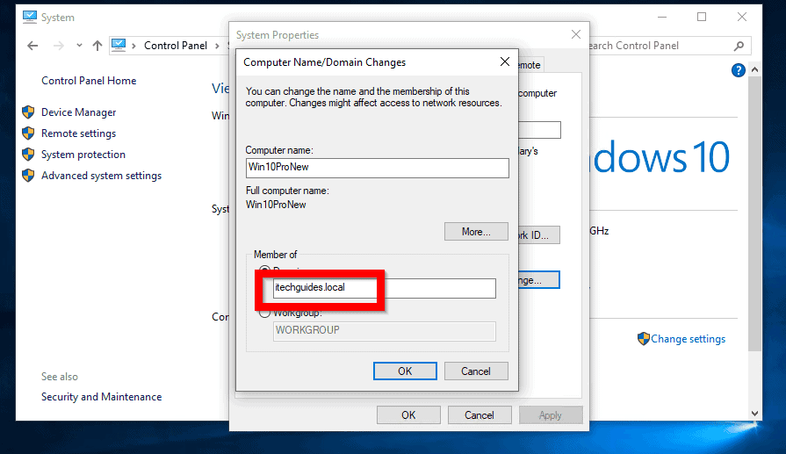Click Cancel in Computer Name/Domain Changes dialog

pos(476,371)
